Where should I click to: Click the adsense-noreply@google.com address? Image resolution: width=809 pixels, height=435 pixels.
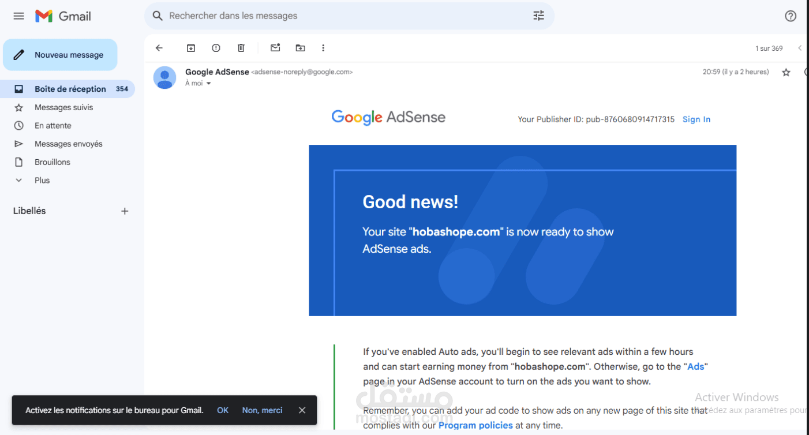click(x=302, y=72)
